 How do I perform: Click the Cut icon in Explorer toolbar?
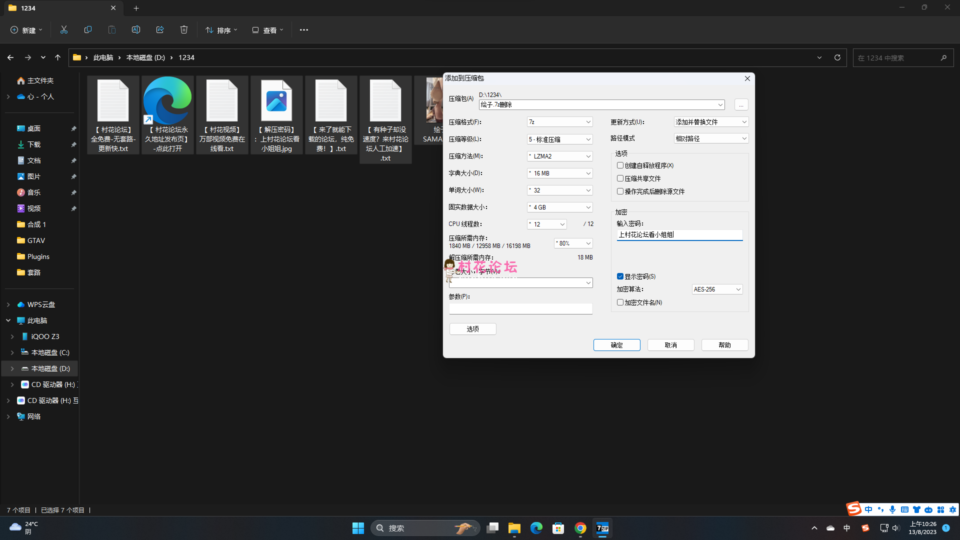click(x=64, y=30)
